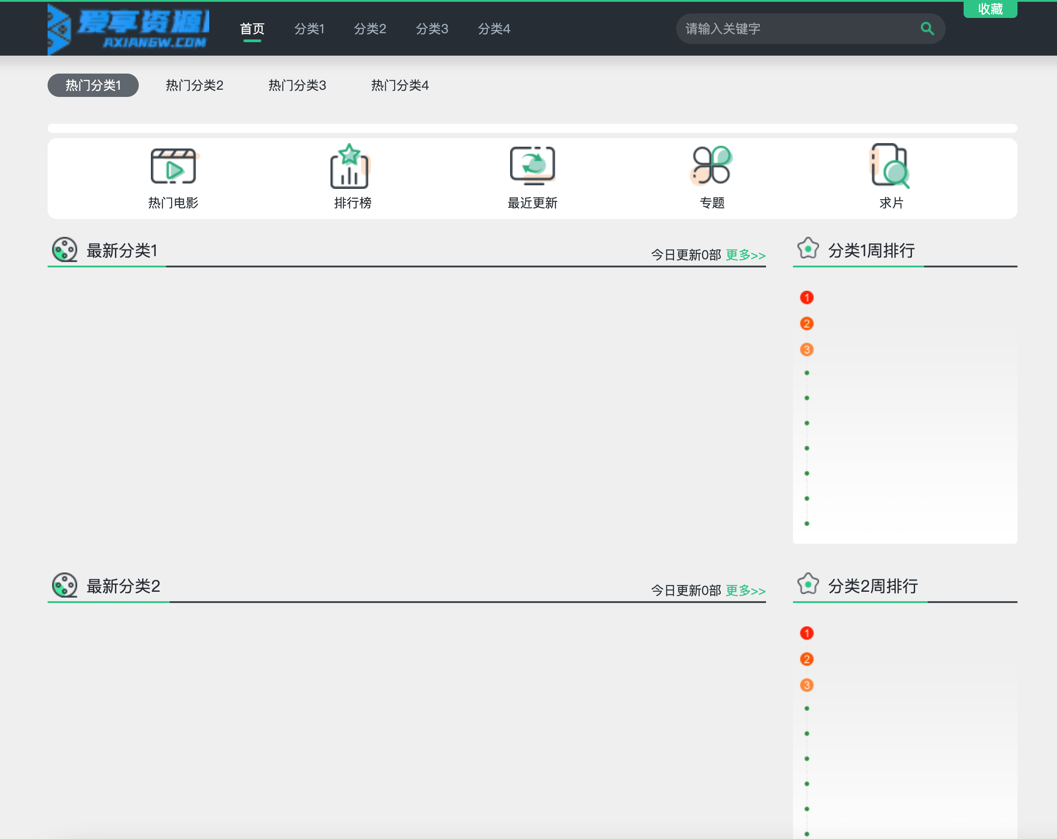Select rank 1 badge in 分类2周排行

806,633
